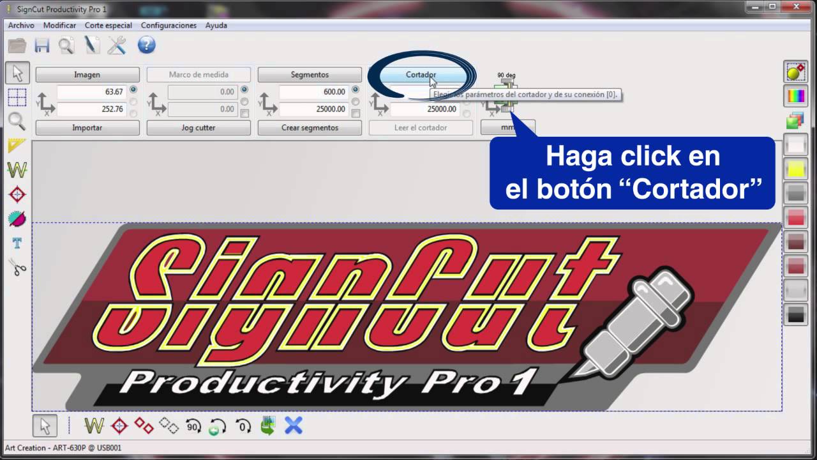This screenshot has width=817, height=460.
Task: Select the arrow pointer tool in left sidebar
Action: pyautogui.click(x=17, y=73)
